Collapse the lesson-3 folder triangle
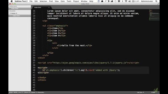This screenshot has width=168, height=94. (10, 13)
